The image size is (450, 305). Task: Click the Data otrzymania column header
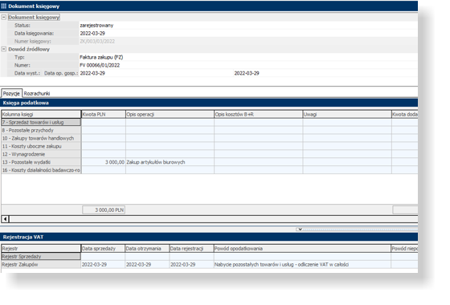click(x=147, y=249)
